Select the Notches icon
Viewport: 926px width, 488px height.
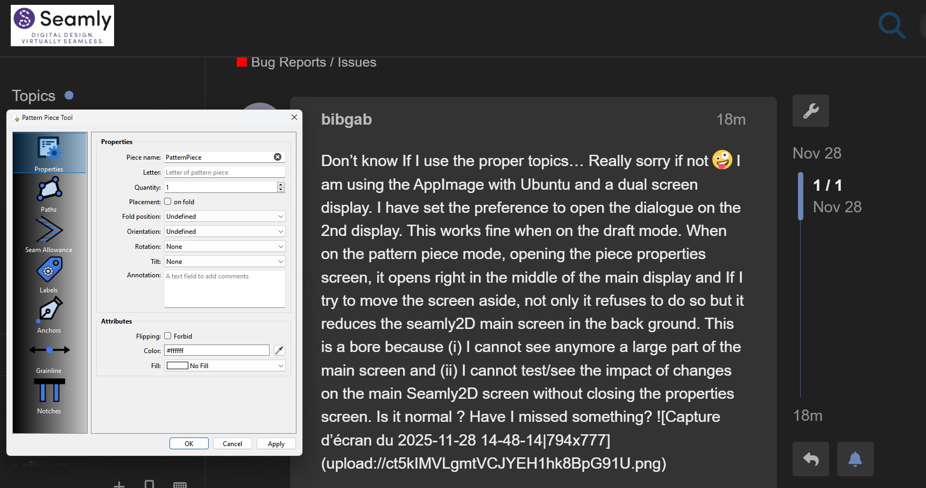(x=49, y=391)
